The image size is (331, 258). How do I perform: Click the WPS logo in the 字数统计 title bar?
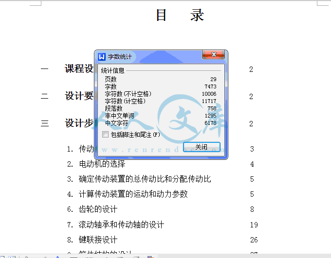(x=102, y=57)
